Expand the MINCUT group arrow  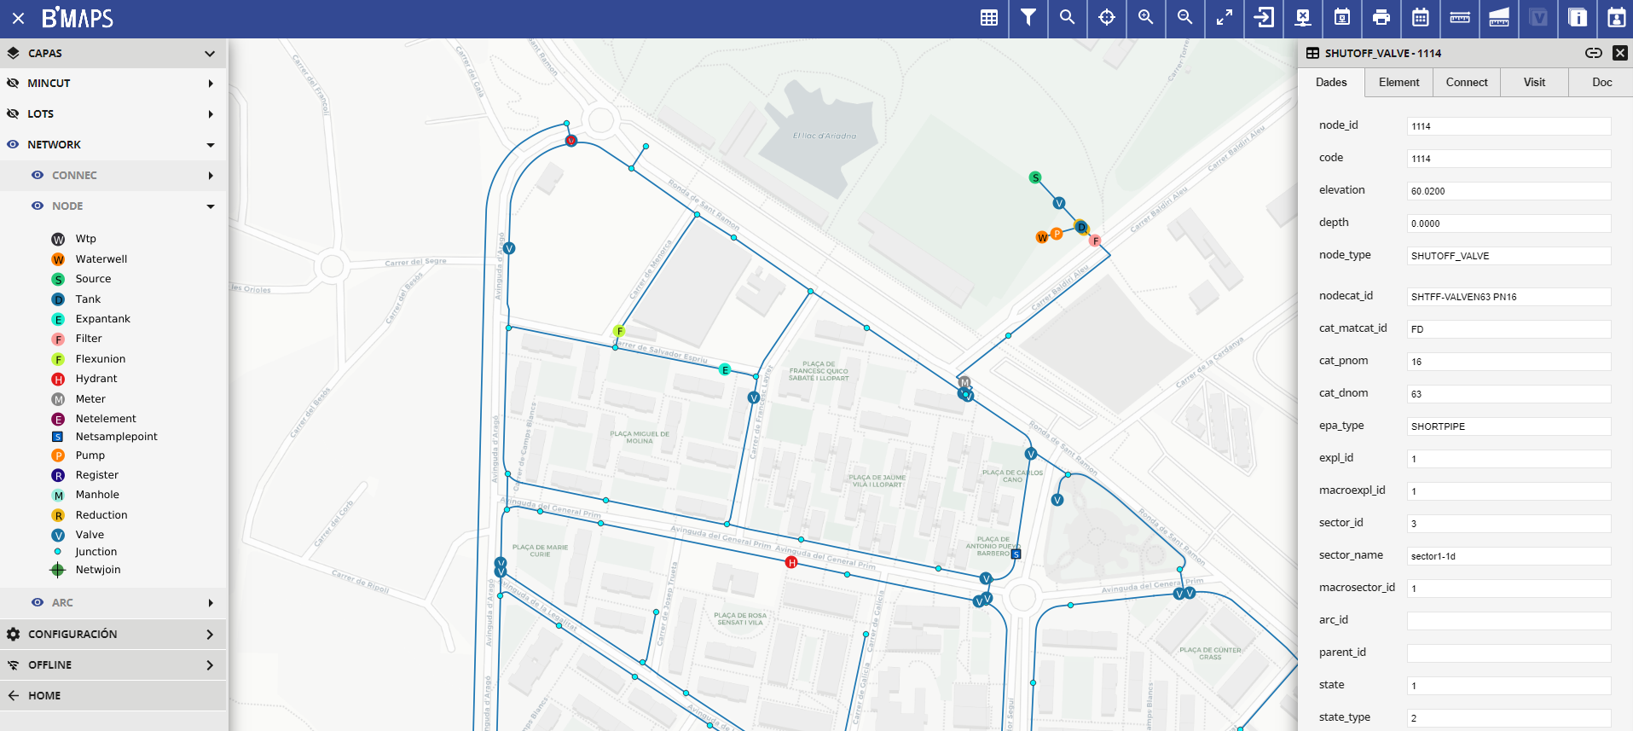[x=211, y=84]
